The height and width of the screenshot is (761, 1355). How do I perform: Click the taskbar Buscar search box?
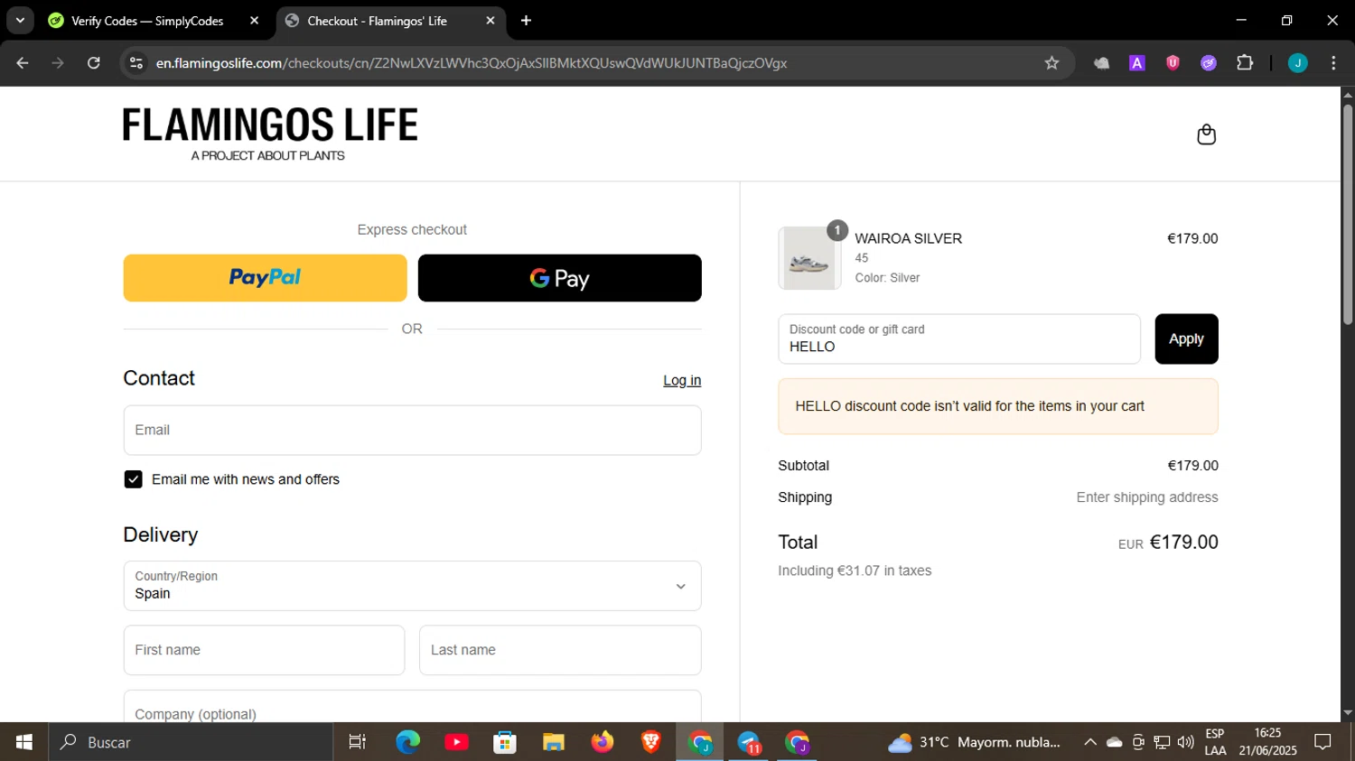point(191,742)
